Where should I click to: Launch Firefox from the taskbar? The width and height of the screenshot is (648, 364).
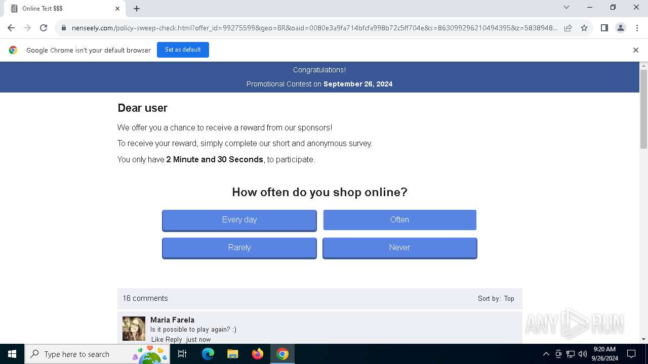coord(258,354)
